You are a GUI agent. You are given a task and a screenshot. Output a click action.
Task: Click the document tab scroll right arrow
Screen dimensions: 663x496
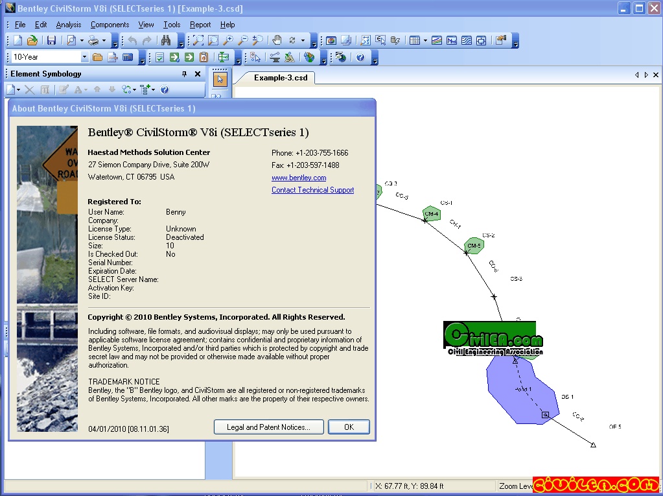(646, 75)
